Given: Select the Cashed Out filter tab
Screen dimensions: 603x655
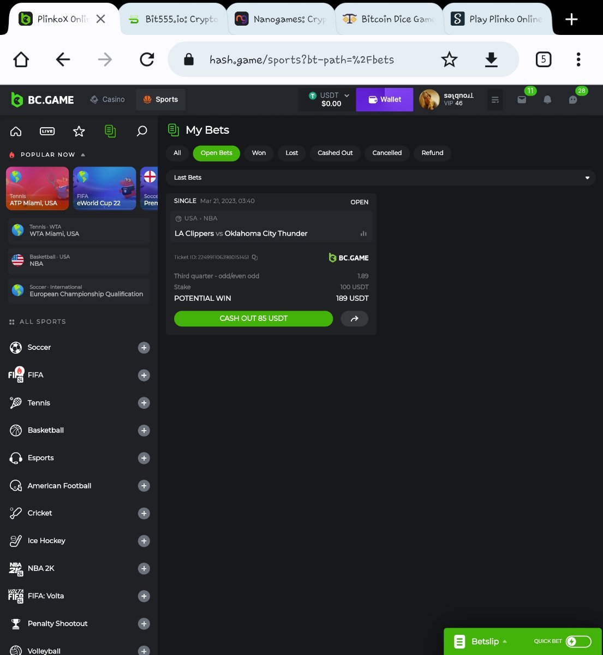Looking at the screenshot, I should [x=335, y=153].
